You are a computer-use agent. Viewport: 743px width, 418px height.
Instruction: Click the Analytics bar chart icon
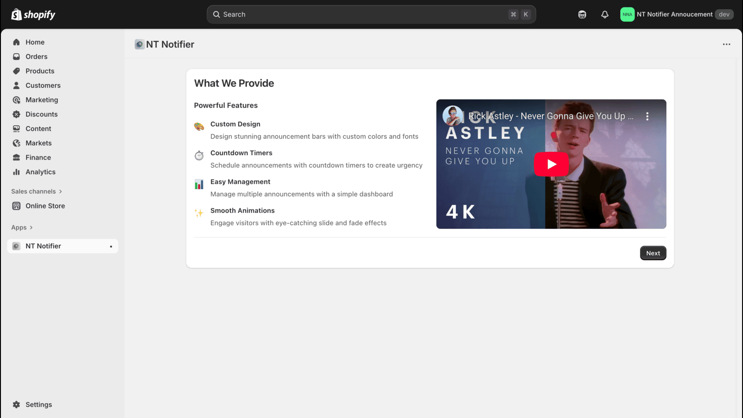(16, 172)
